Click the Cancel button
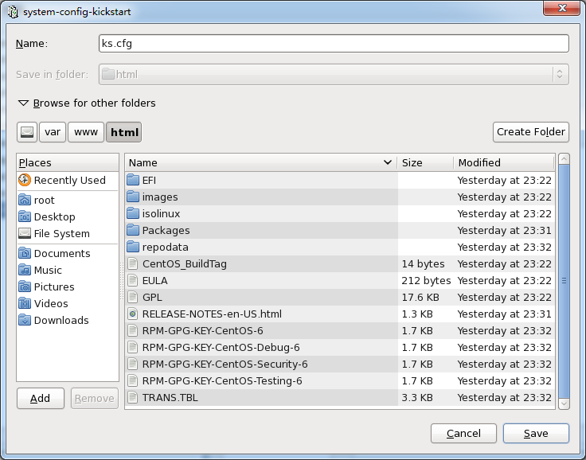The width and height of the screenshot is (586, 460). (x=463, y=433)
